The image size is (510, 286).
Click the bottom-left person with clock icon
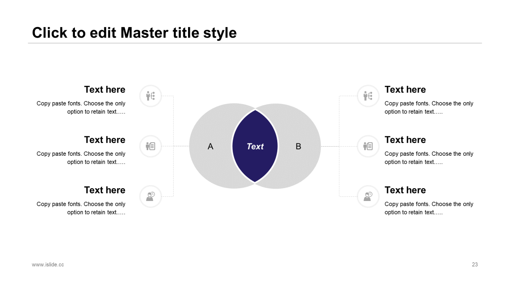click(151, 196)
